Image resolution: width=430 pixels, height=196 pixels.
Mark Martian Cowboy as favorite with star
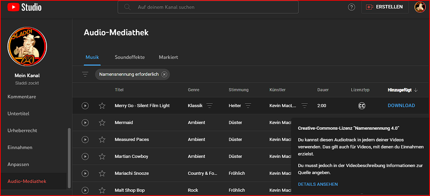pos(102,157)
